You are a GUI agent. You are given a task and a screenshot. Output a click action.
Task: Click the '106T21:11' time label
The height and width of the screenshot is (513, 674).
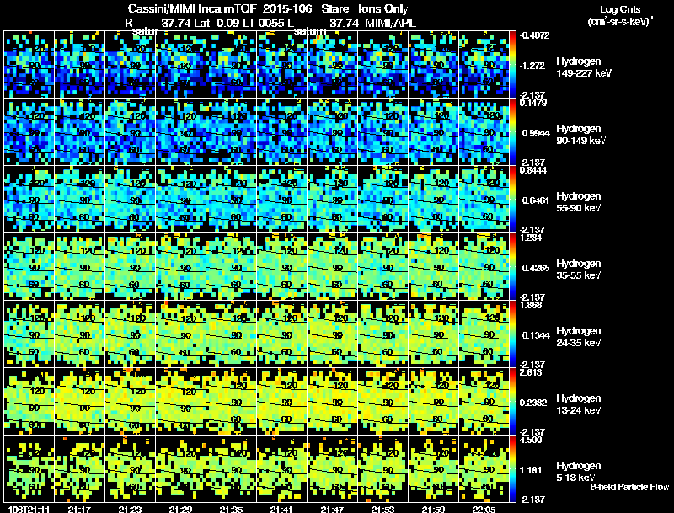[29, 510]
